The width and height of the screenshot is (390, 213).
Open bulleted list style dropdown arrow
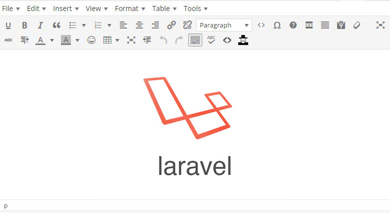pyautogui.click(x=84, y=25)
